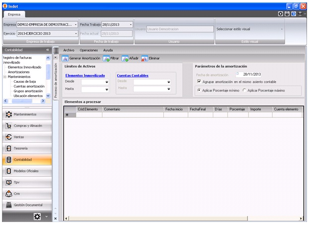
Task: Open the Archivo menu
Action: point(68,51)
